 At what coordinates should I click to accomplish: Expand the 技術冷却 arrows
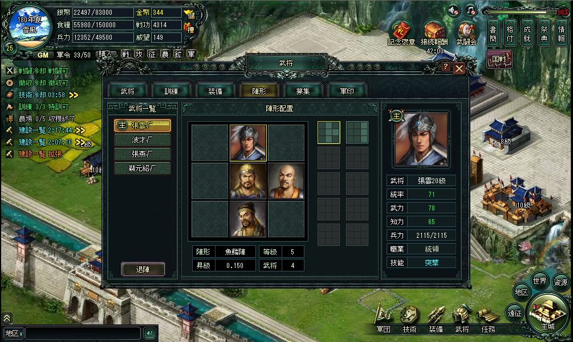tap(74, 95)
